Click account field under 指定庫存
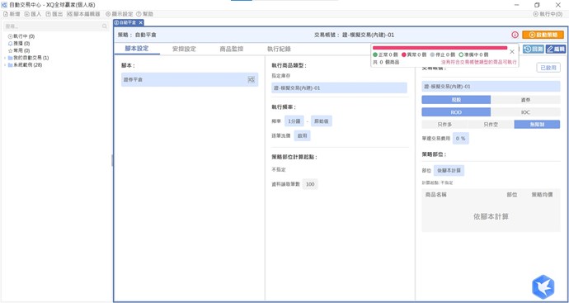 339,88
